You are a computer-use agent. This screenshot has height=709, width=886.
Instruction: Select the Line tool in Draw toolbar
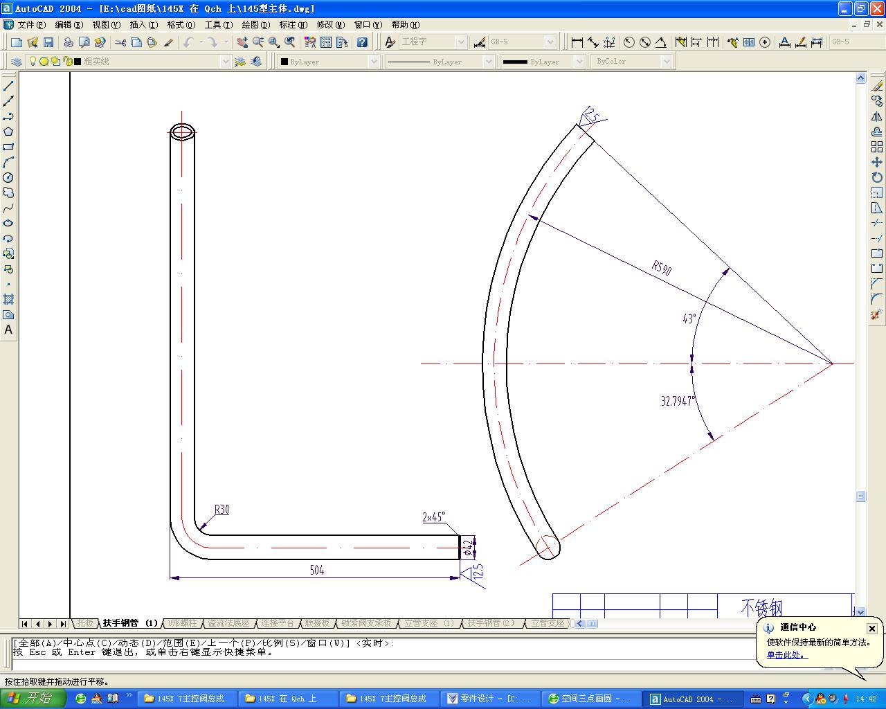pyautogui.click(x=8, y=86)
